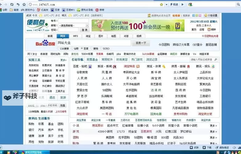Click the 个性设置 button

211,15
